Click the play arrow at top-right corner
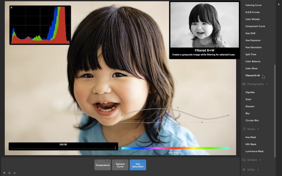 pos(279,5)
